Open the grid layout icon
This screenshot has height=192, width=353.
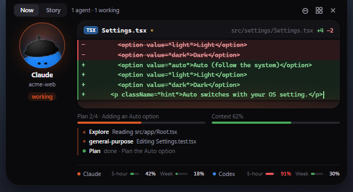click(319, 11)
